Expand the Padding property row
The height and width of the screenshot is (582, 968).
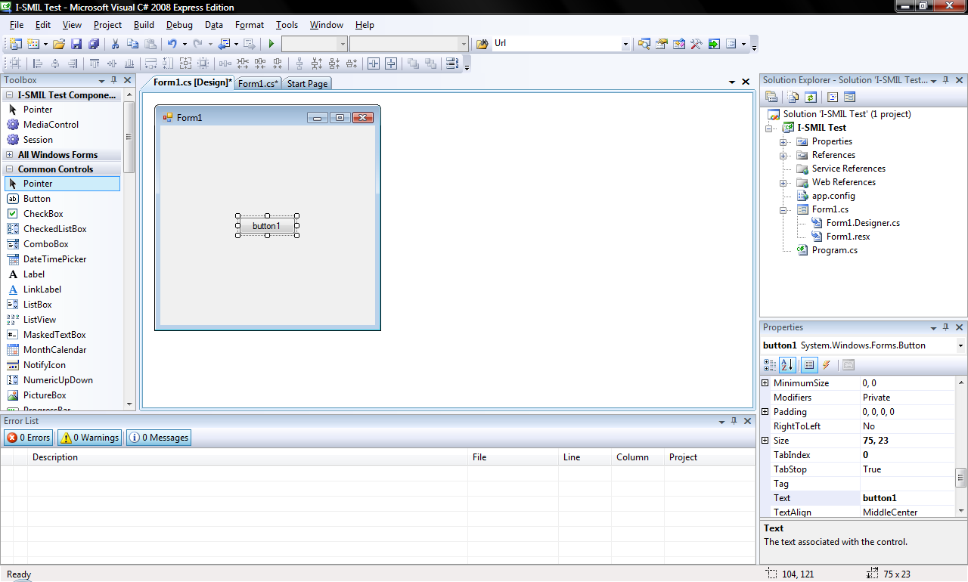point(765,412)
